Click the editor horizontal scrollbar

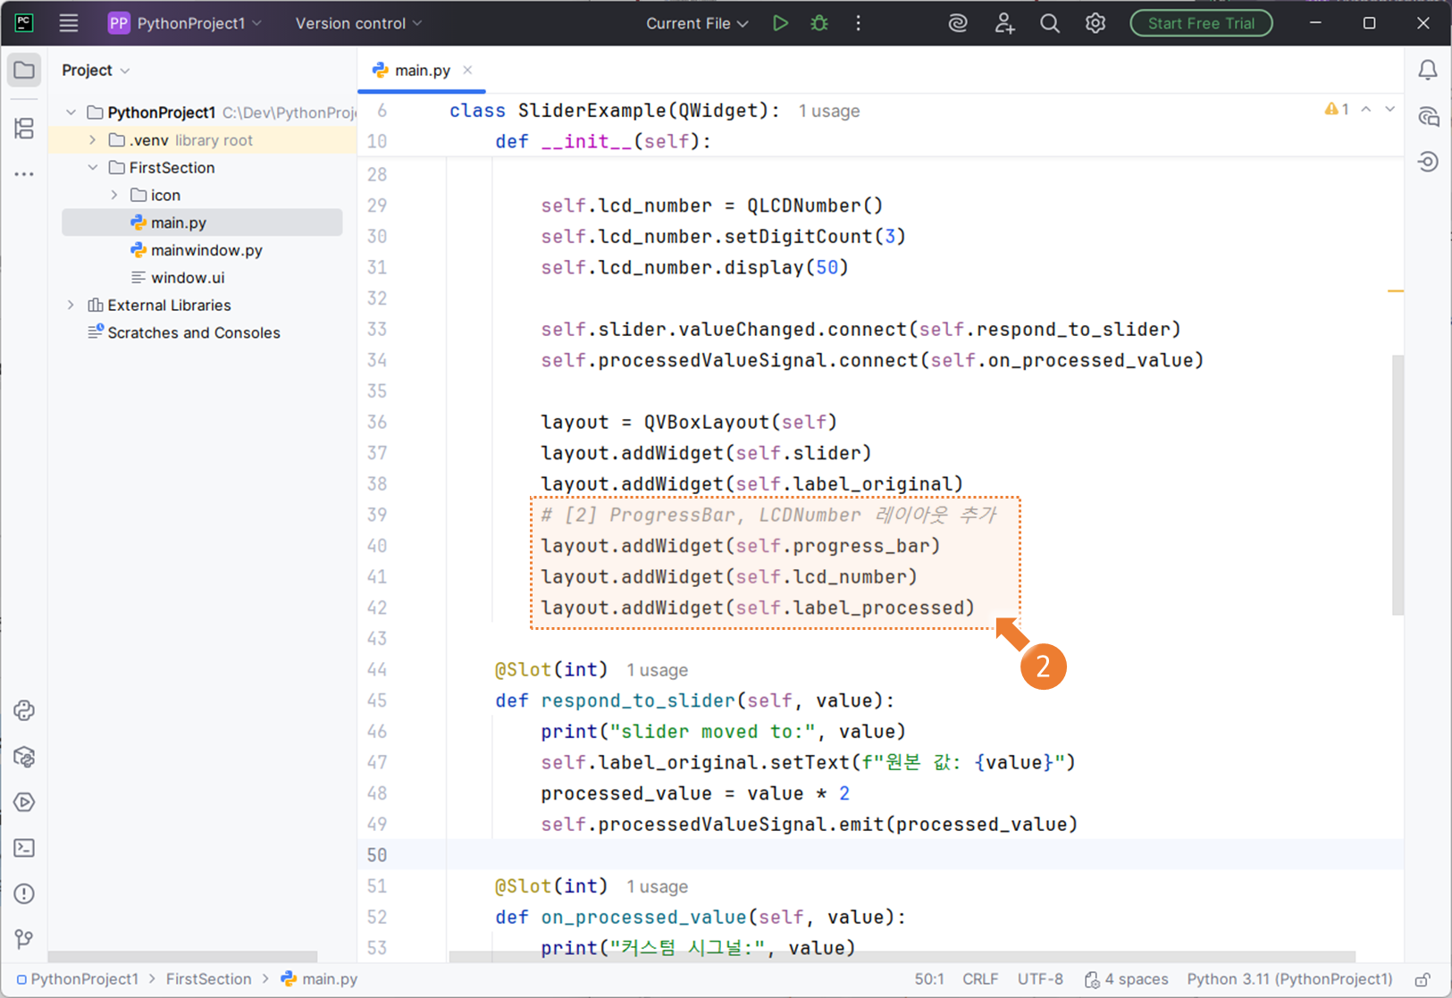tap(902, 956)
